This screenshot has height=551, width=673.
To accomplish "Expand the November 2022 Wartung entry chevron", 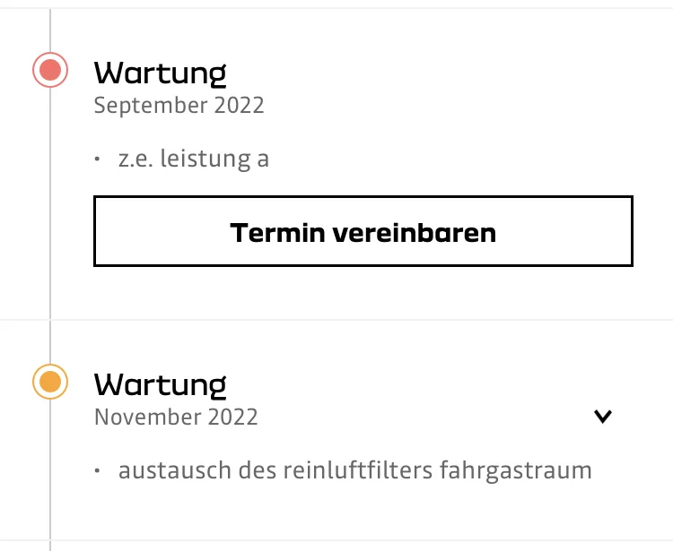I will pyautogui.click(x=603, y=416).
